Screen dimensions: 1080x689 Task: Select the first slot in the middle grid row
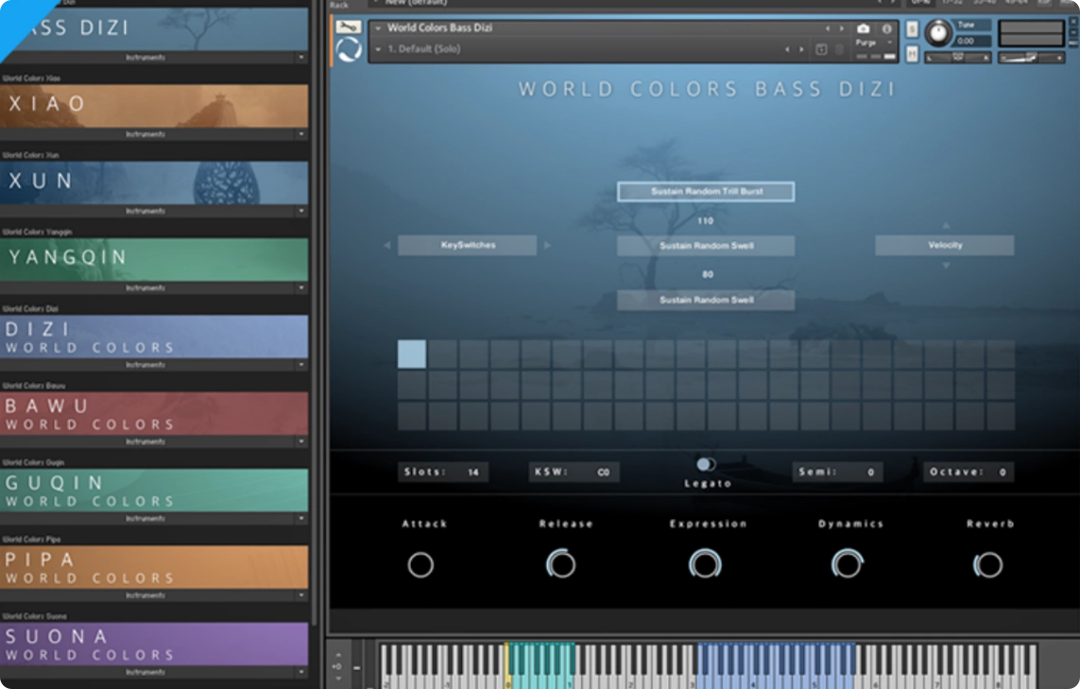click(412, 386)
